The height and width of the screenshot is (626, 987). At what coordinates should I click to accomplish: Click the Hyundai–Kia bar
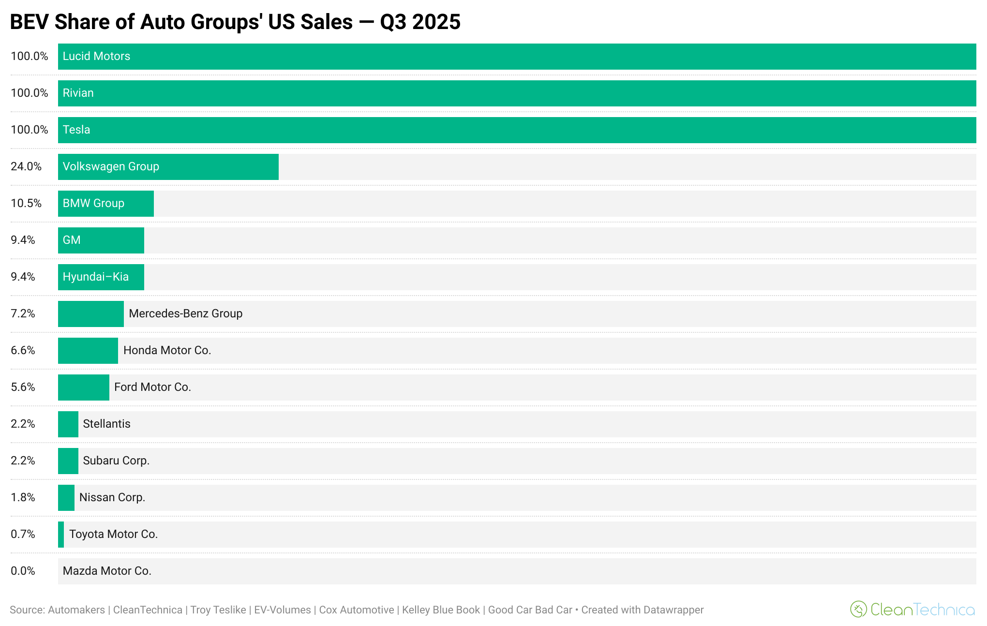point(101,277)
